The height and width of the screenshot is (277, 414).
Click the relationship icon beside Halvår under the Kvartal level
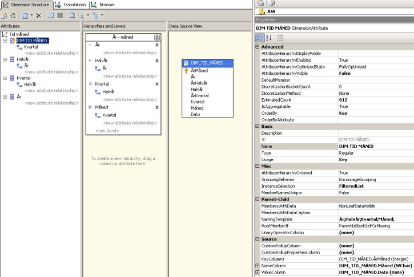(x=98, y=92)
